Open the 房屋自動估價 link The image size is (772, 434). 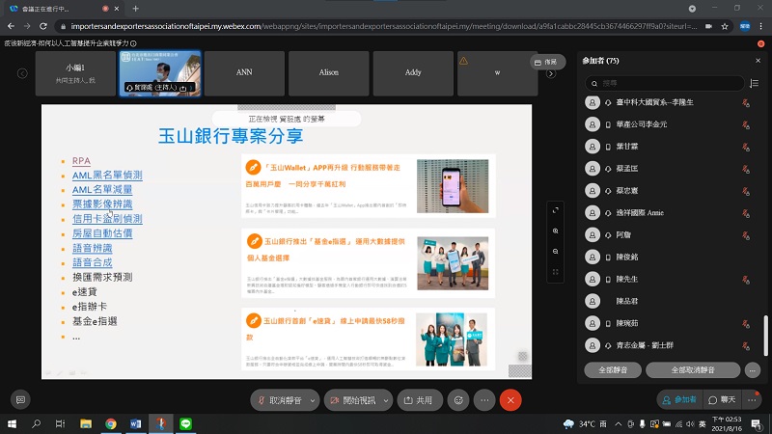point(102,233)
